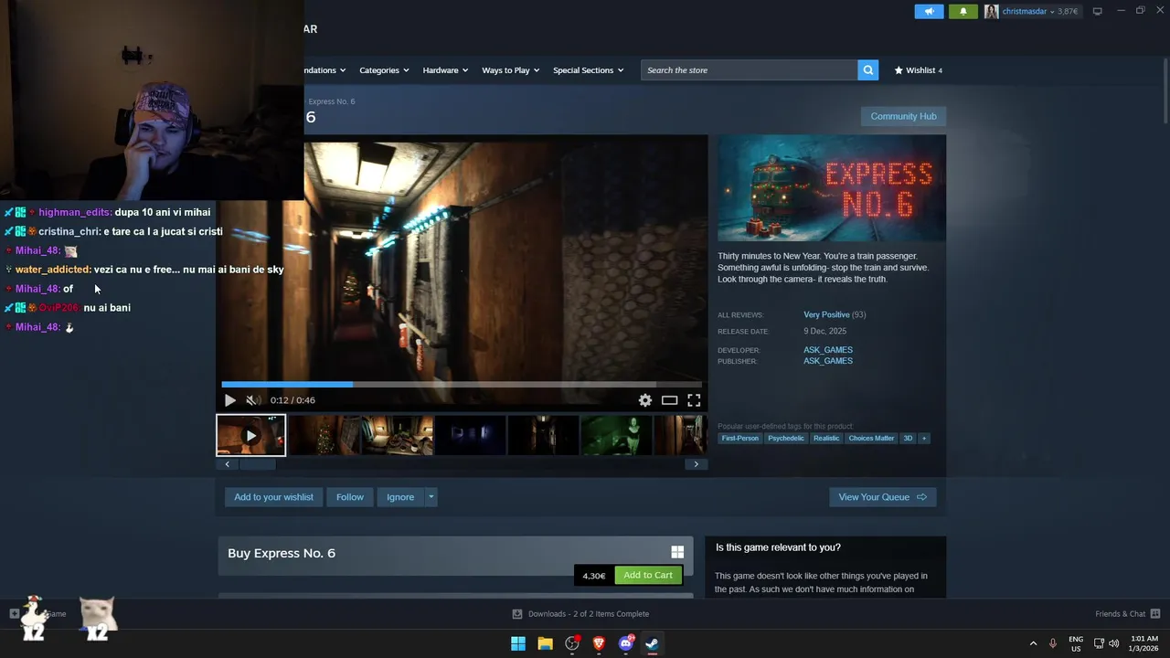The height and width of the screenshot is (658, 1170).
Task: Select the Psychedelic tag
Action: coord(786,438)
